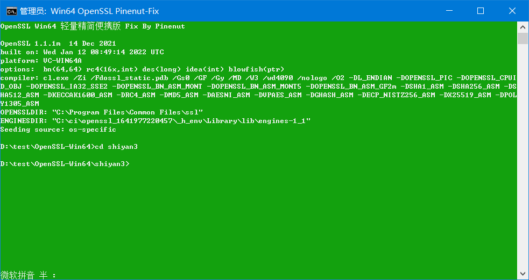This screenshot has height=280, width=529.
Task: Click the built on Wed Jan 12 line
Action: [82, 52]
